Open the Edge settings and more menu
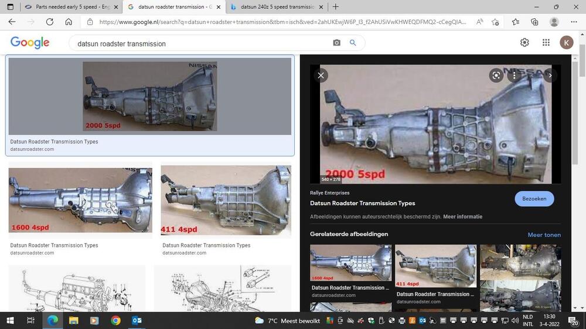Image resolution: width=586 pixels, height=329 pixels. click(x=574, y=22)
